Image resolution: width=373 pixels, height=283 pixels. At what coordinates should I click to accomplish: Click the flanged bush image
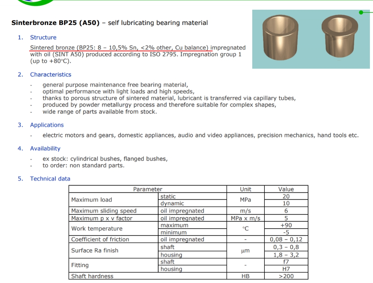[x=340, y=36]
